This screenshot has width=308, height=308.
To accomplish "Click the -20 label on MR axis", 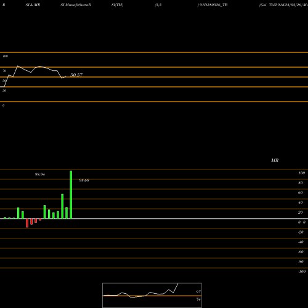I will (301, 232).
